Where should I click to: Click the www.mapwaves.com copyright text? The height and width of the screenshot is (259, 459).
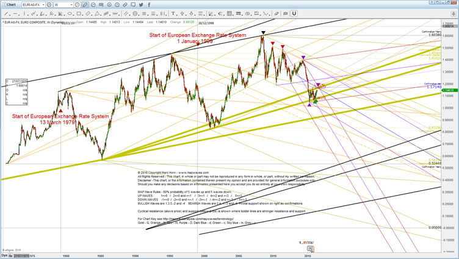[193, 172]
